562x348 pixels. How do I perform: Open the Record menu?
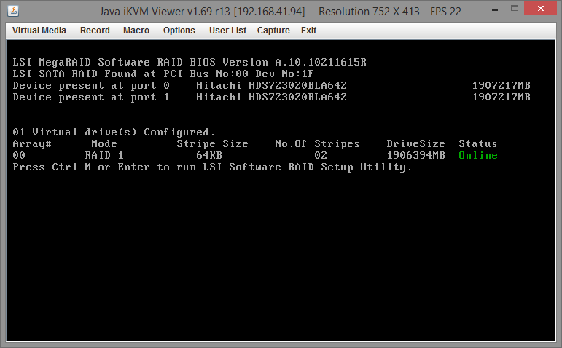(95, 31)
